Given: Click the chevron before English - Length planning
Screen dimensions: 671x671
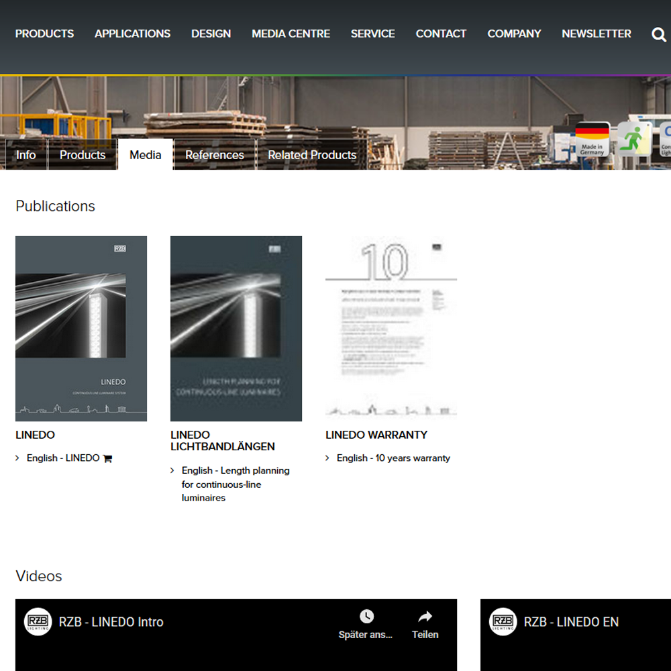Looking at the screenshot, I should 172,470.
